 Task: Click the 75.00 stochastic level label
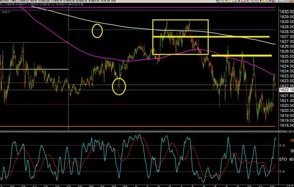pyautogui.click(x=282, y=171)
